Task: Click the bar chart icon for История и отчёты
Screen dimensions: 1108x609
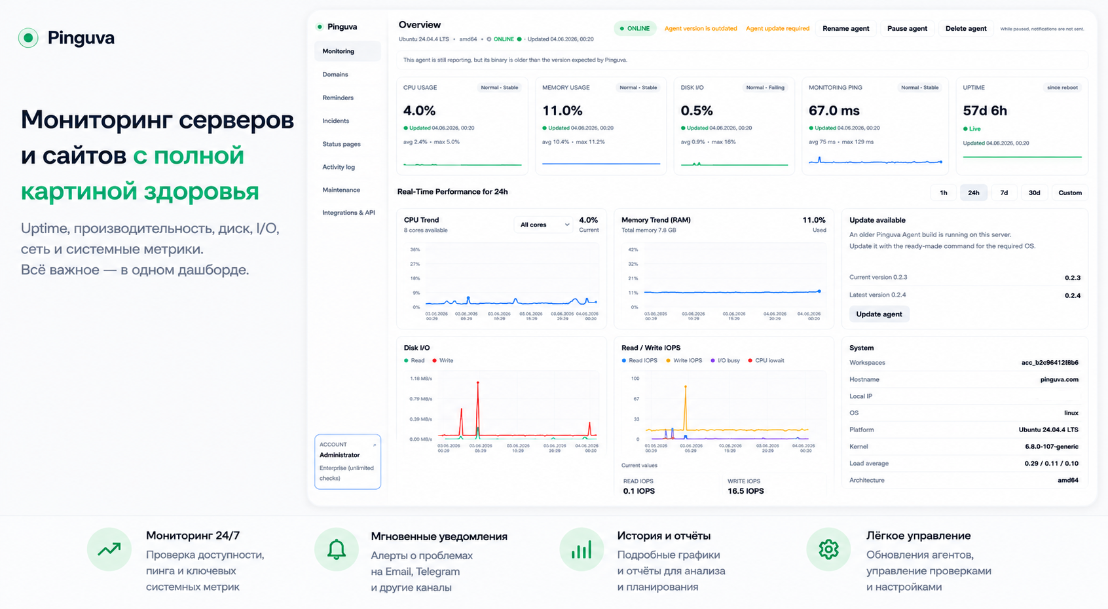Action: tap(582, 549)
